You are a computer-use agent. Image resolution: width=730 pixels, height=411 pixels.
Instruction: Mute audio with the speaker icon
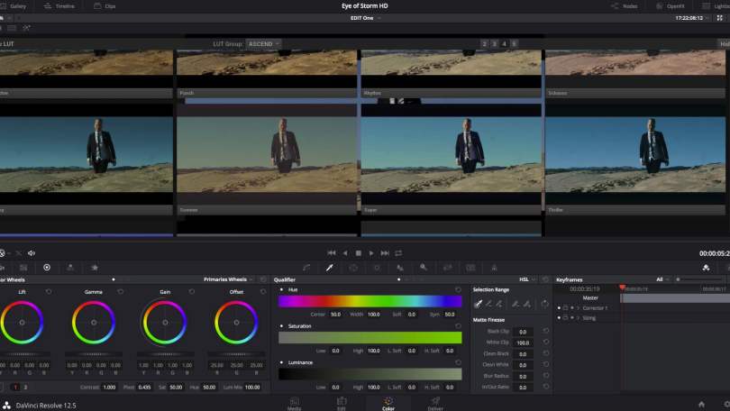point(32,253)
